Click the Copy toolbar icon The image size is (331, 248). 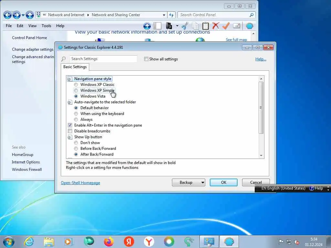[x=195, y=26]
